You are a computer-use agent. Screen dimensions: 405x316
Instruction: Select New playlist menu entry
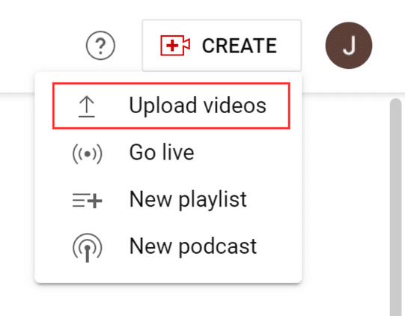[x=168, y=200]
